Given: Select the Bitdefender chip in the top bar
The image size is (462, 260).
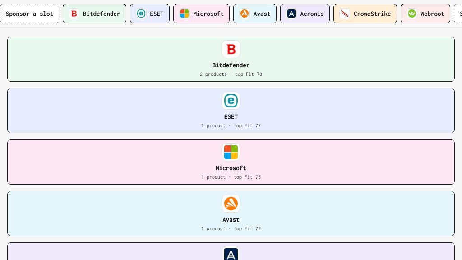Looking at the screenshot, I should click(94, 14).
